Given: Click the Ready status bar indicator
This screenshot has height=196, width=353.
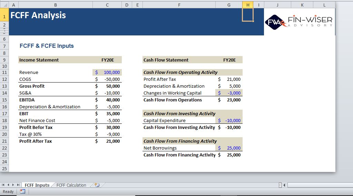Looking at the screenshot, I should click(x=8, y=192).
